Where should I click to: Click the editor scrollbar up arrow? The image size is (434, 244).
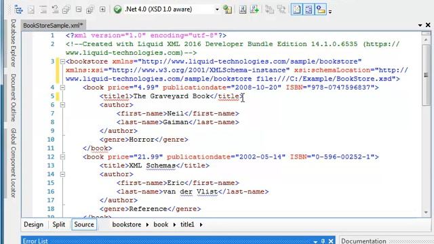(426, 40)
